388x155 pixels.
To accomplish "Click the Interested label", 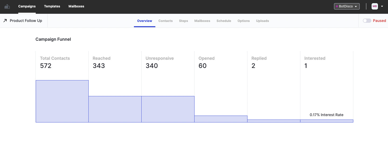I will 315,58.
